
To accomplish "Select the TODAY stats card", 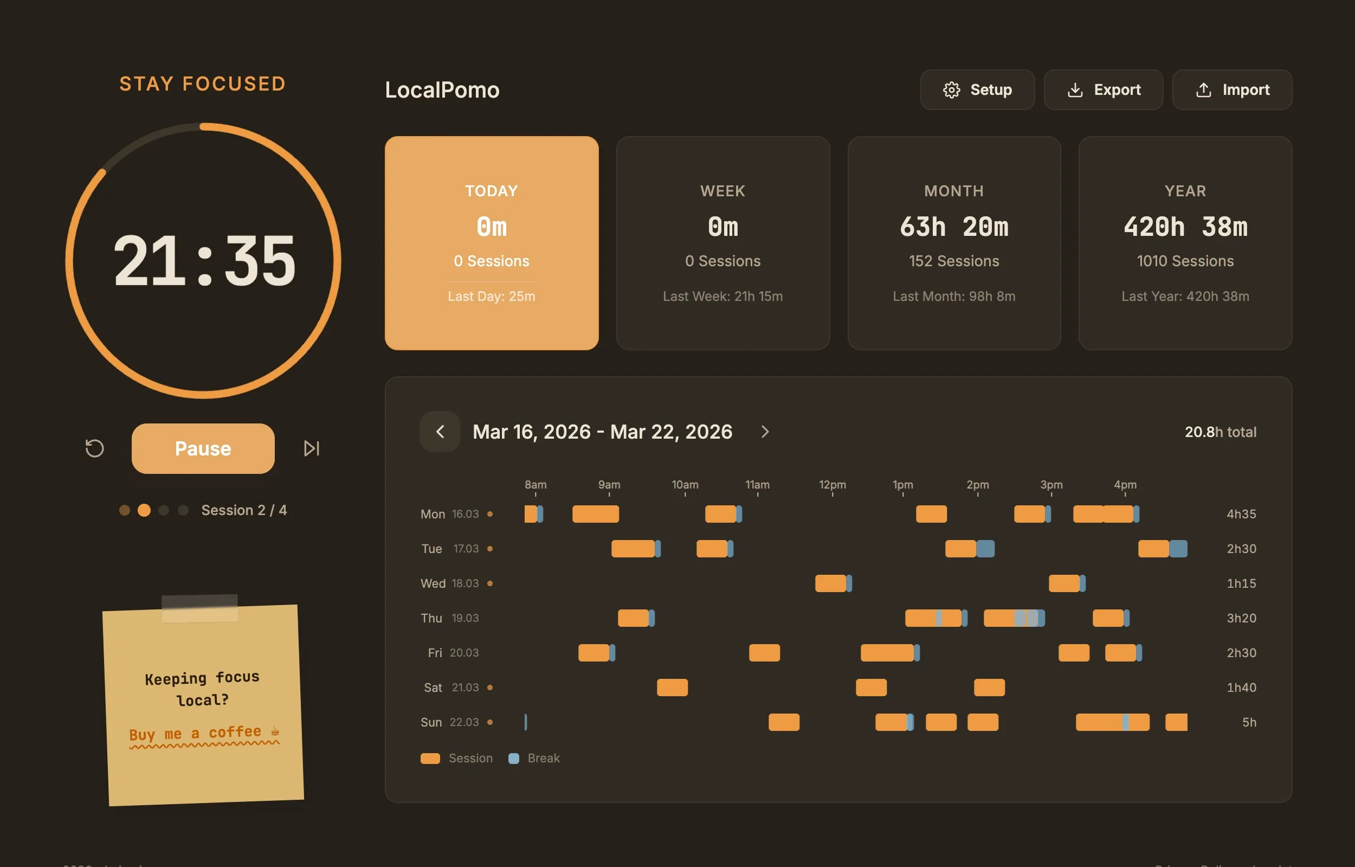I will click(x=491, y=243).
